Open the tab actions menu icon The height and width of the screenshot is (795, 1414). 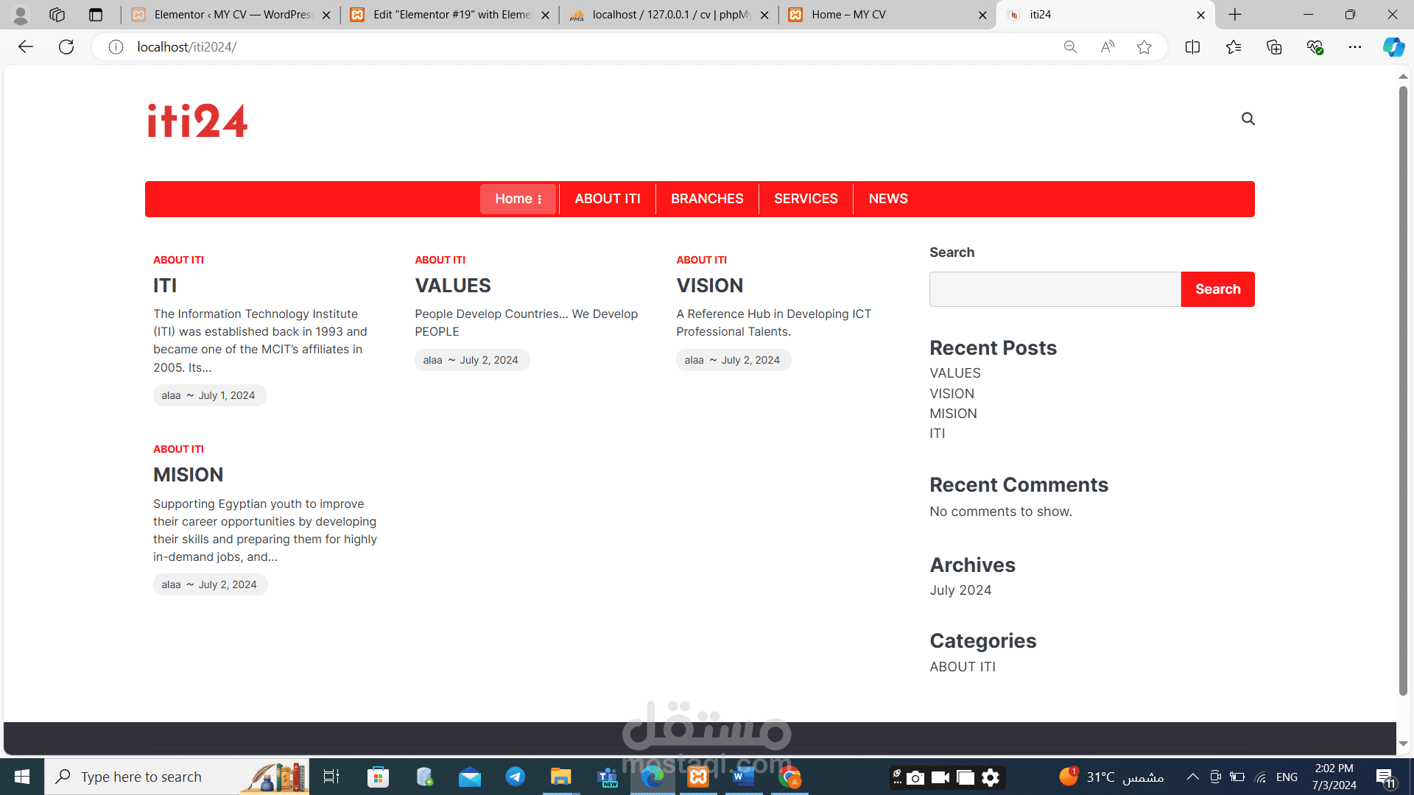pyautogui.click(x=96, y=15)
